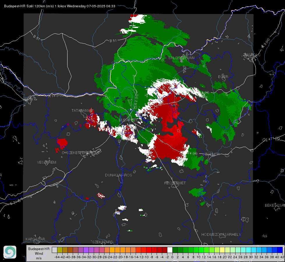Pick the yellow swatch between 18 and 20
Screen dimensions: 285x262
click(222, 250)
